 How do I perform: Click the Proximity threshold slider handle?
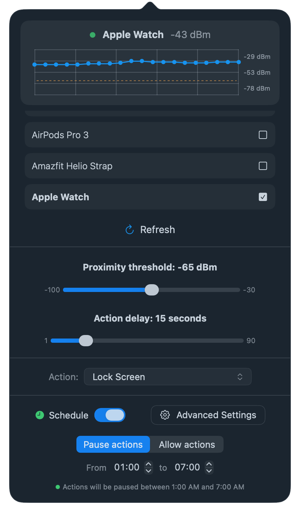click(x=152, y=290)
